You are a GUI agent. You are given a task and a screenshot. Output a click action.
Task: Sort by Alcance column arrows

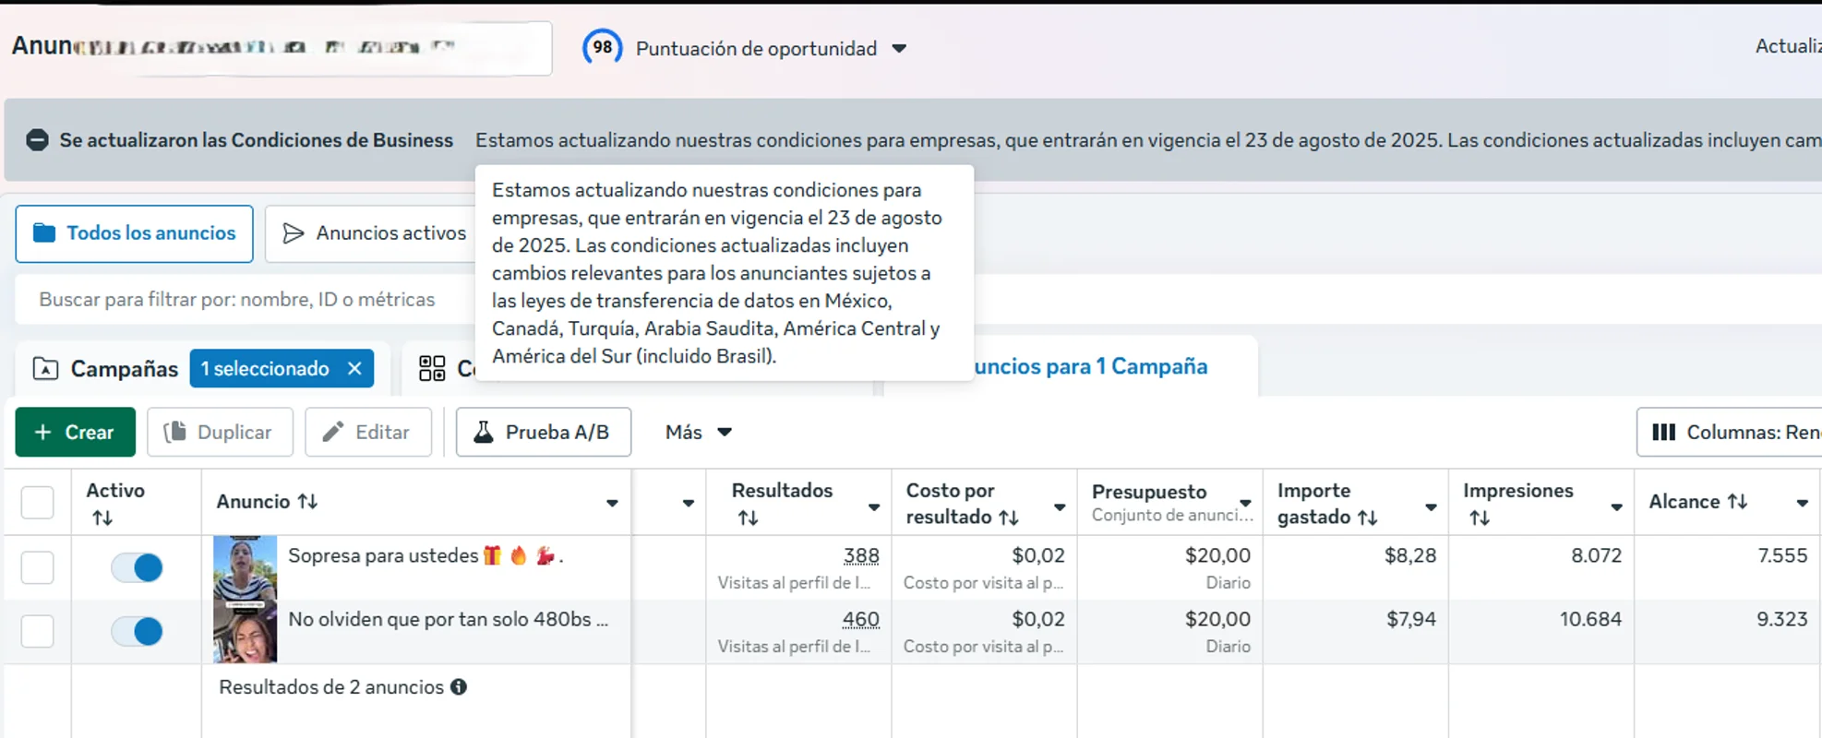pyautogui.click(x=1738, y=501)
